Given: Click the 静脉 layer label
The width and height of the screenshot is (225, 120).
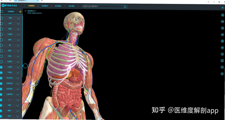Looking at the screenshot, I should point(9,111).
